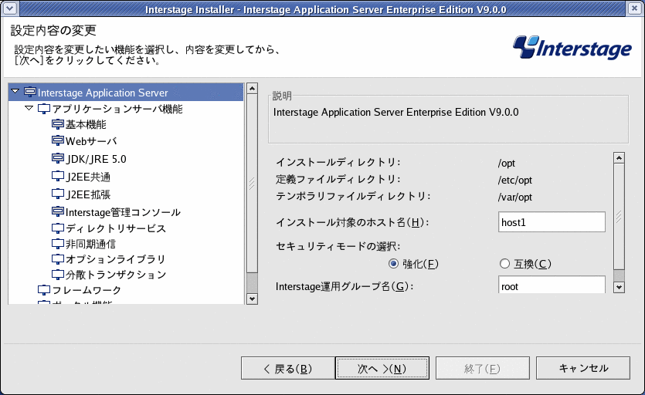The height and width of the screenshot is (395, 645).
Task: Click the icon beside アプリケーションサーバ機能
Action: coord(43,109)
